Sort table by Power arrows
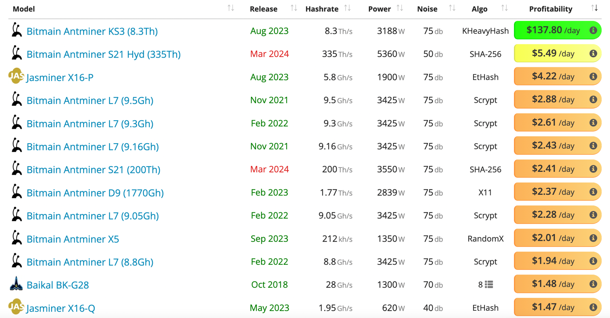 point(400,8)
